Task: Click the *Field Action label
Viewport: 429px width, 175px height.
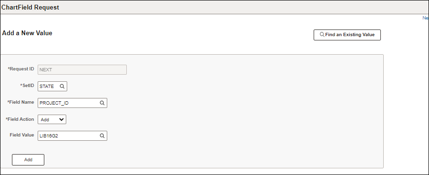Action: click(20, 119)
